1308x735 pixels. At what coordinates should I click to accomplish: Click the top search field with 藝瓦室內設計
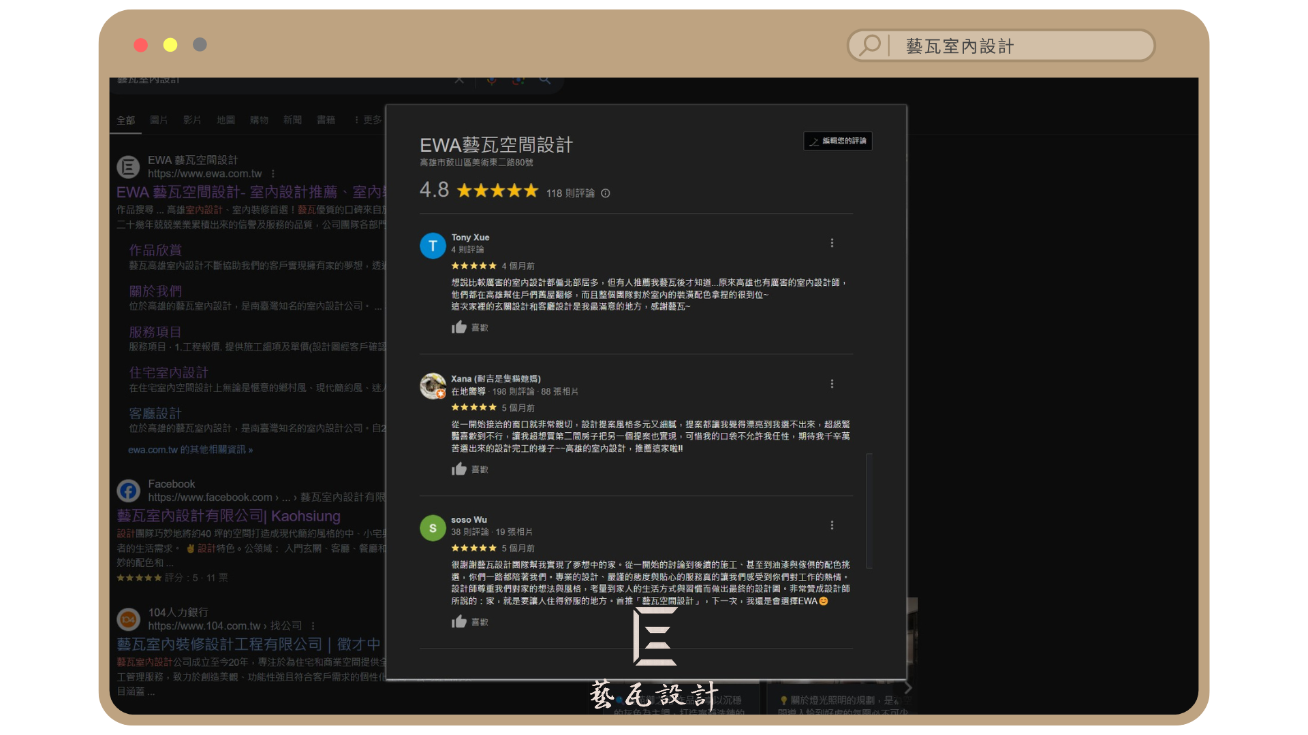(1001, 46)
